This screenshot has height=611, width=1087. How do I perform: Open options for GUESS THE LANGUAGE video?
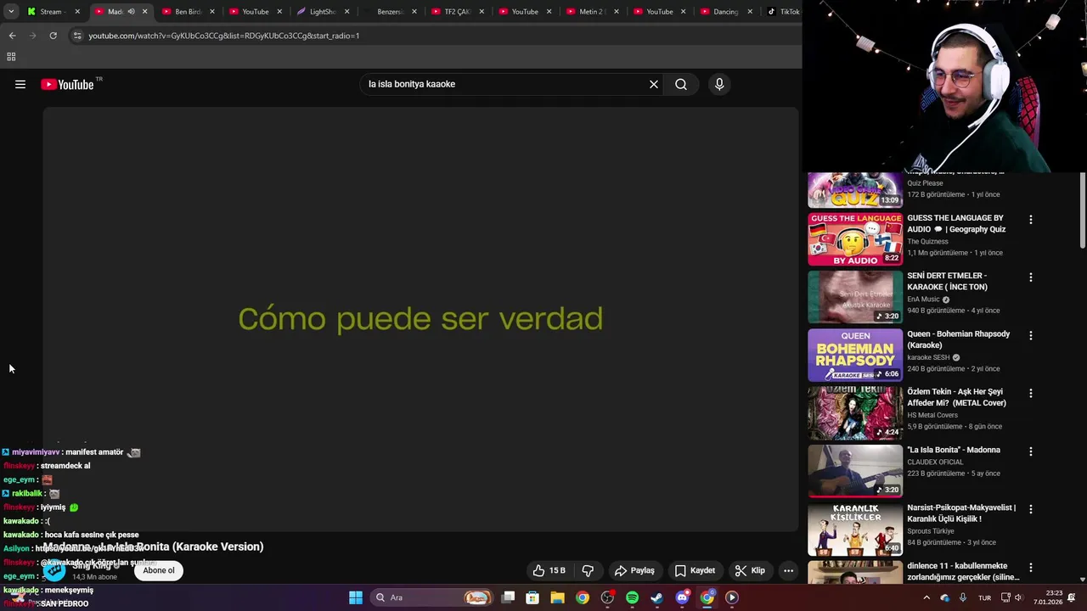[x=1031, y=220]
